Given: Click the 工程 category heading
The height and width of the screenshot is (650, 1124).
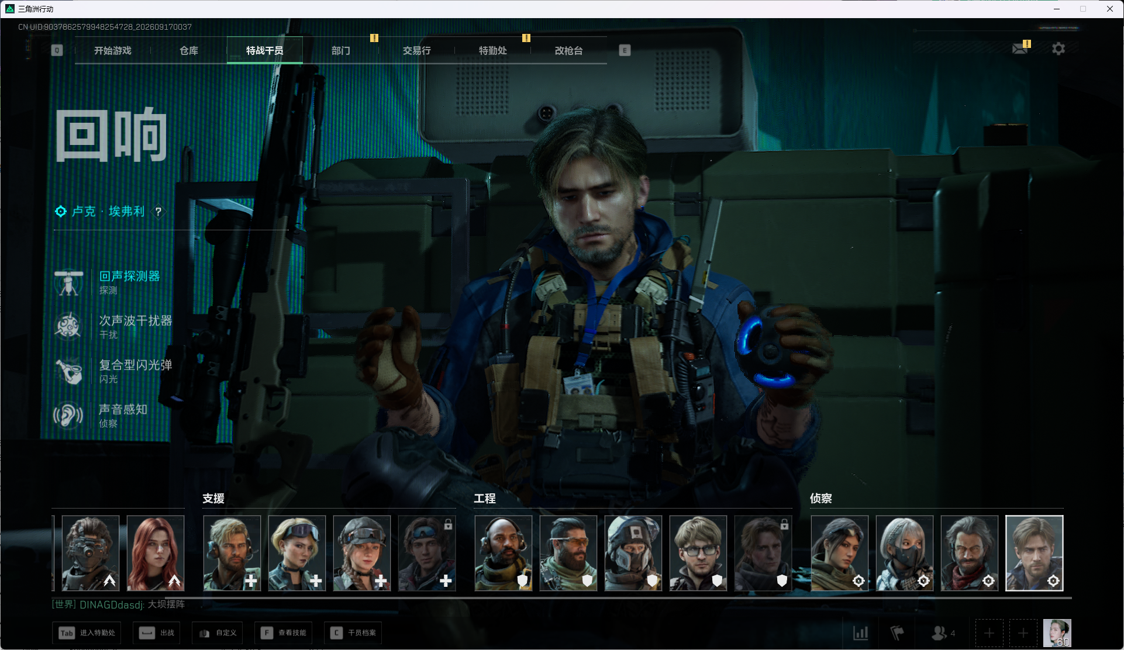Looking at the screenshot, I should tap(485, 499).
